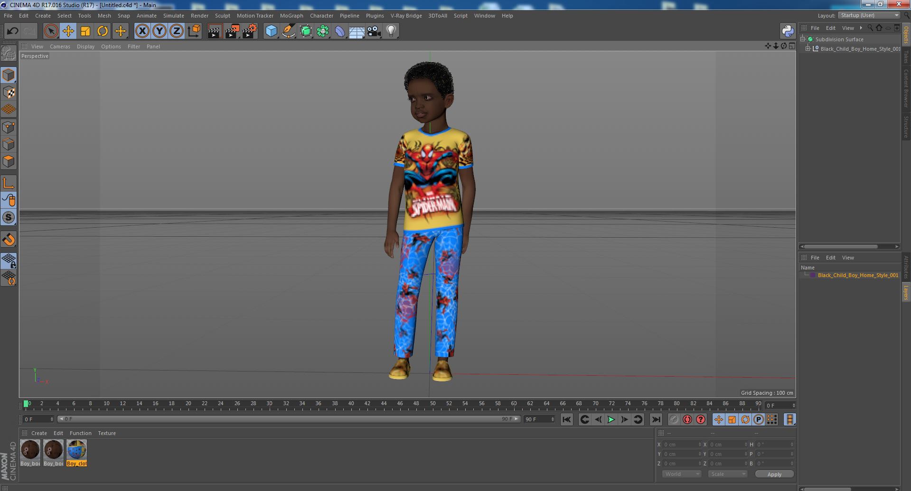Add a Cube primitive object

(x=271, y=31)
